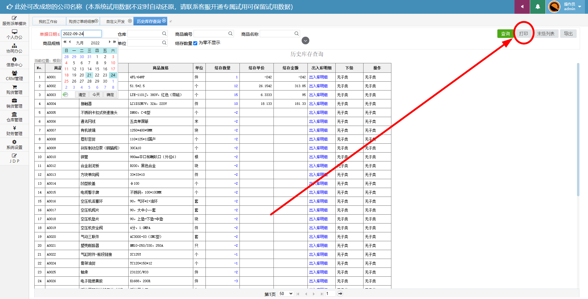Click the 商品名称 search magnifier icon
The height and width of the screenshot is (299, 588).
tap(297, 34)
